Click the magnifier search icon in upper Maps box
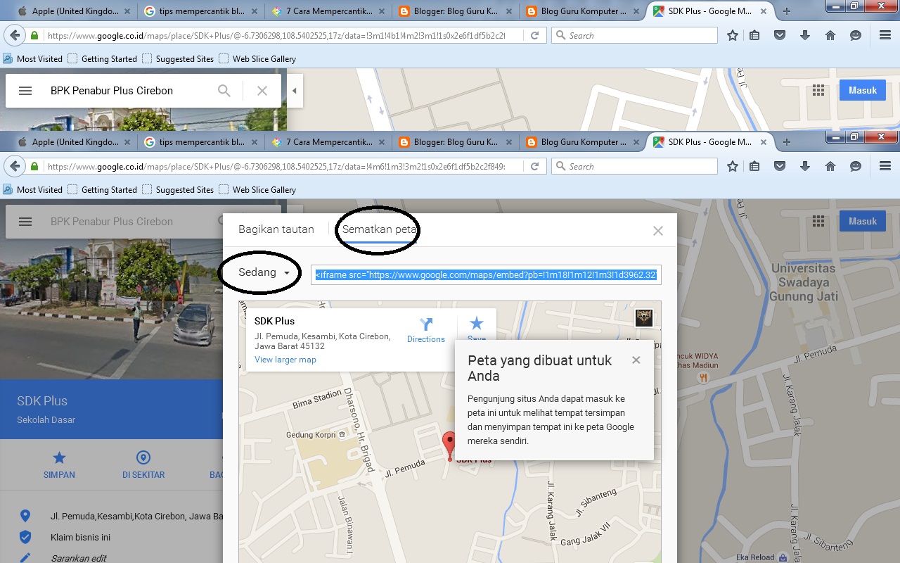The image size is (900, 563). 224,91
